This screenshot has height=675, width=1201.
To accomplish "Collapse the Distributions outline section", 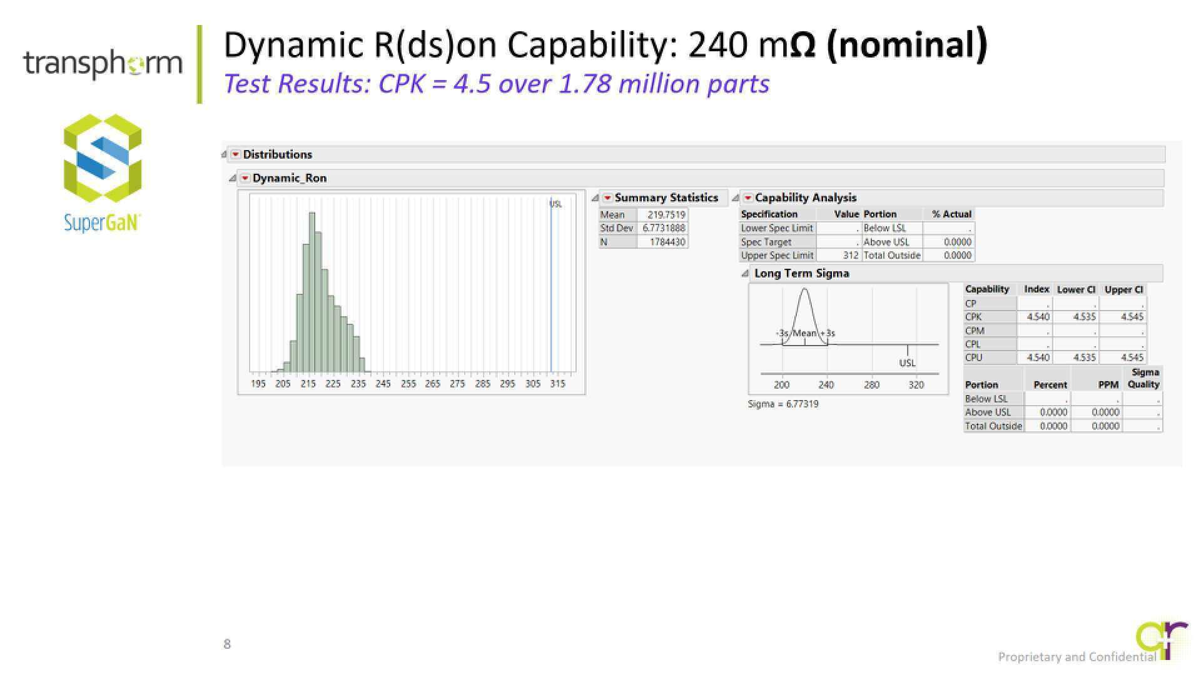I will (225, 154).
